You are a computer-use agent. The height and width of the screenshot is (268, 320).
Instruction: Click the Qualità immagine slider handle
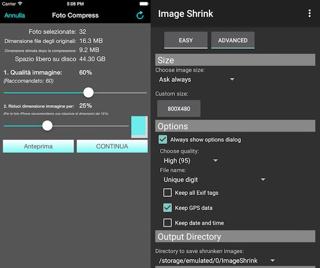tap(88, 92)
